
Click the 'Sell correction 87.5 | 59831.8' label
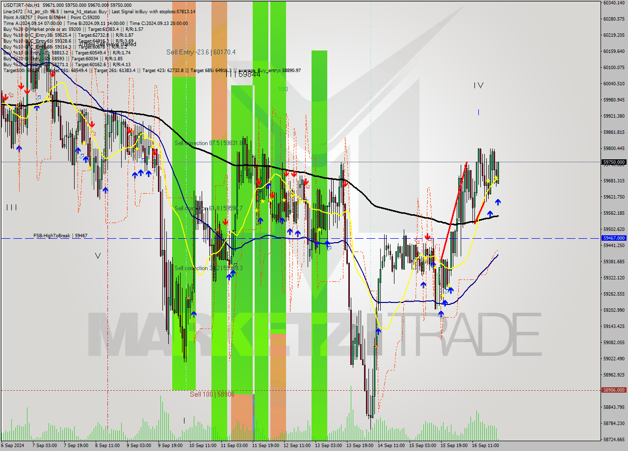[x=209, y=143]
